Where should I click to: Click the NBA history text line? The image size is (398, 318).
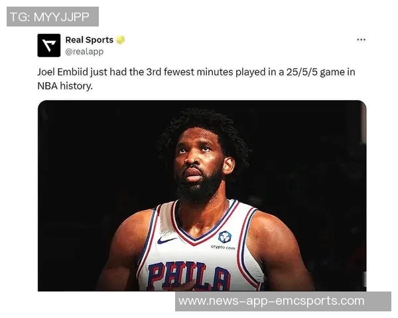click(x=65, y=86)
